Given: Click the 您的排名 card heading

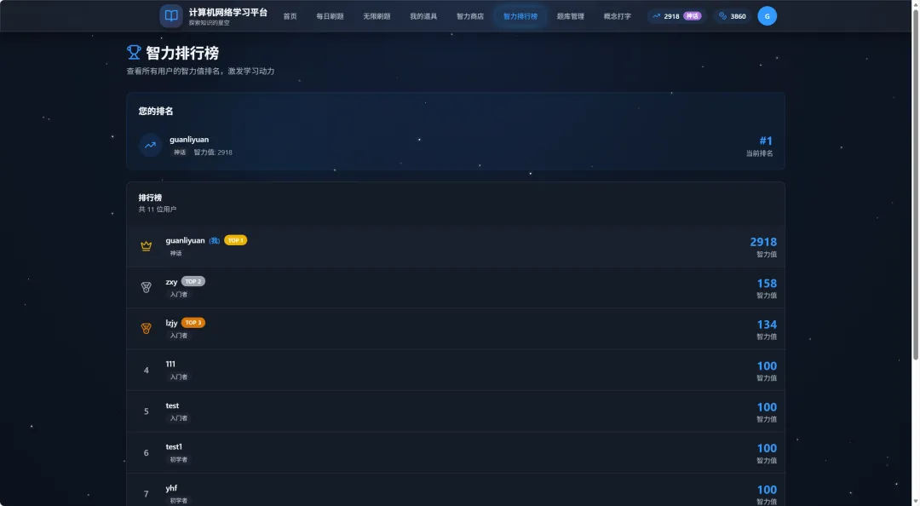Looking at the screenshot, I should (156, 111).
